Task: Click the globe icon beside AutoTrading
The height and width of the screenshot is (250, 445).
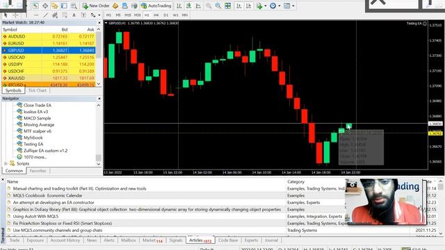Action: pos(134,6)
